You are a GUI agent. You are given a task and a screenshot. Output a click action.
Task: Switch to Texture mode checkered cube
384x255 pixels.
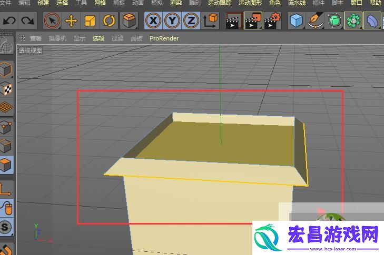6,88
